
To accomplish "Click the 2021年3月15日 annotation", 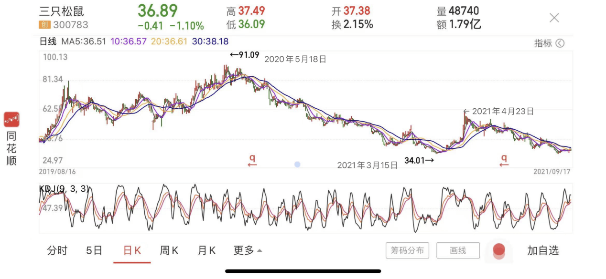I will 368,165.
